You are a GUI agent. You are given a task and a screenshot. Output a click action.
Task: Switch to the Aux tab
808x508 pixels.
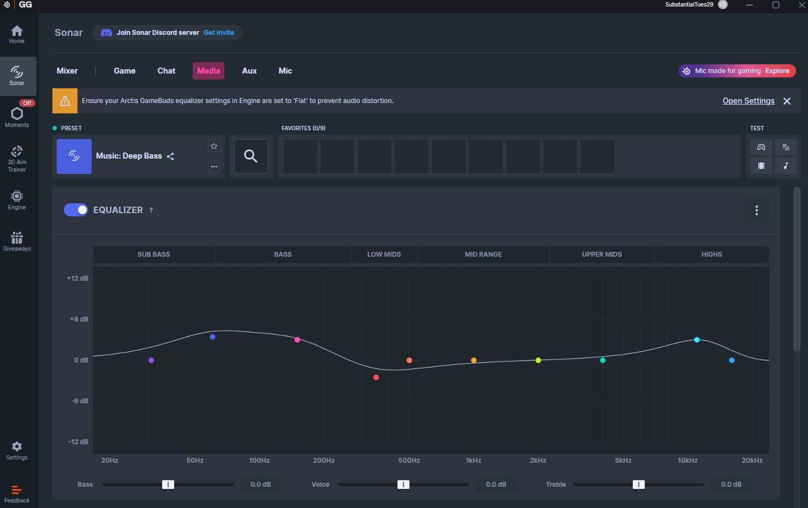click(249, 71)
